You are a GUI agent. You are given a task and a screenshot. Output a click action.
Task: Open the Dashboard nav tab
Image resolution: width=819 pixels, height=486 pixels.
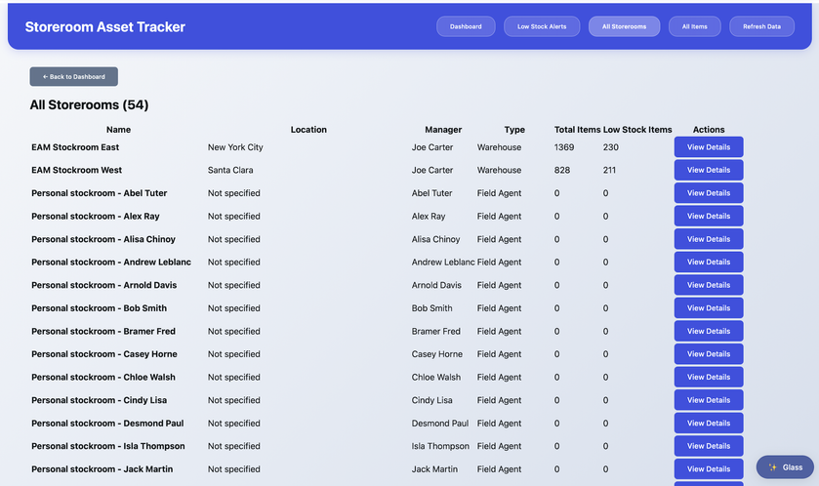pyautogui.click(x=466, y=26)
